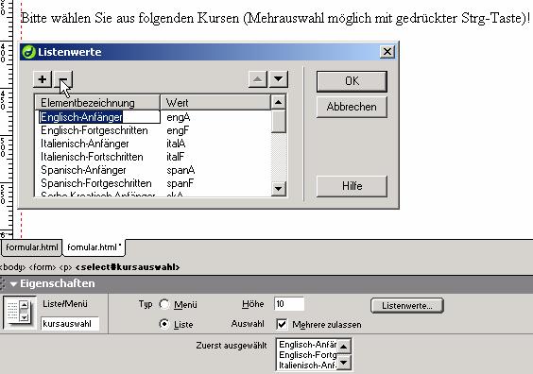Click the Abbrechen button
This screenshot has width=533, height=374.
(352, 107)
